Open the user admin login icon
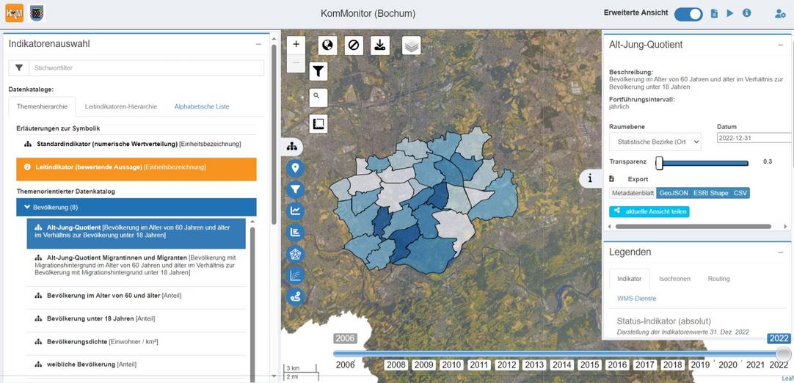794x383 pixels. 779,13
